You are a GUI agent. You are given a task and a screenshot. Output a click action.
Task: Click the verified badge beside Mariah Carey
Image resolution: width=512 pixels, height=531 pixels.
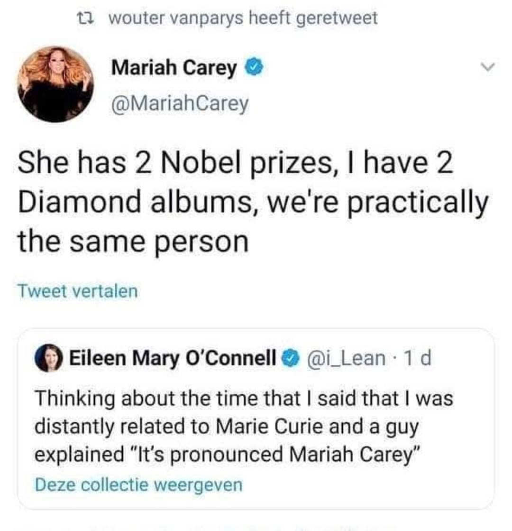pos(253,68)
